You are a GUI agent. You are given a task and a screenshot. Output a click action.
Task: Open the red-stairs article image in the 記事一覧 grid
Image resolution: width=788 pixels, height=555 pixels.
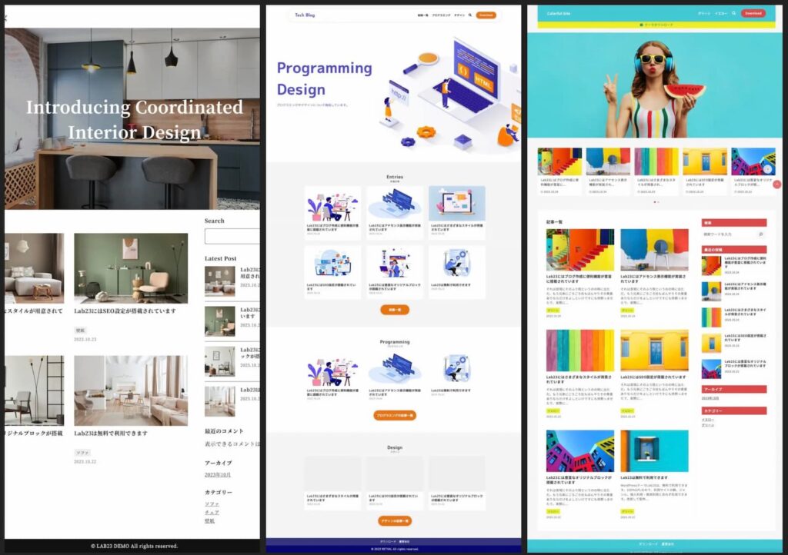click(x=580, y=250)
